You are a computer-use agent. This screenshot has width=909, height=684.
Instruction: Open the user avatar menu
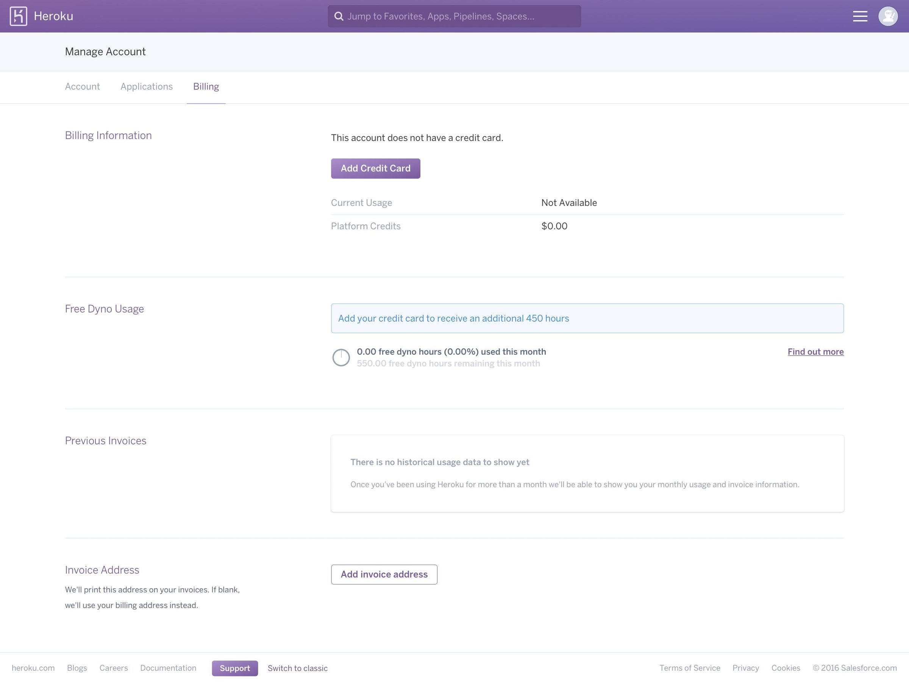pos(888,16)
